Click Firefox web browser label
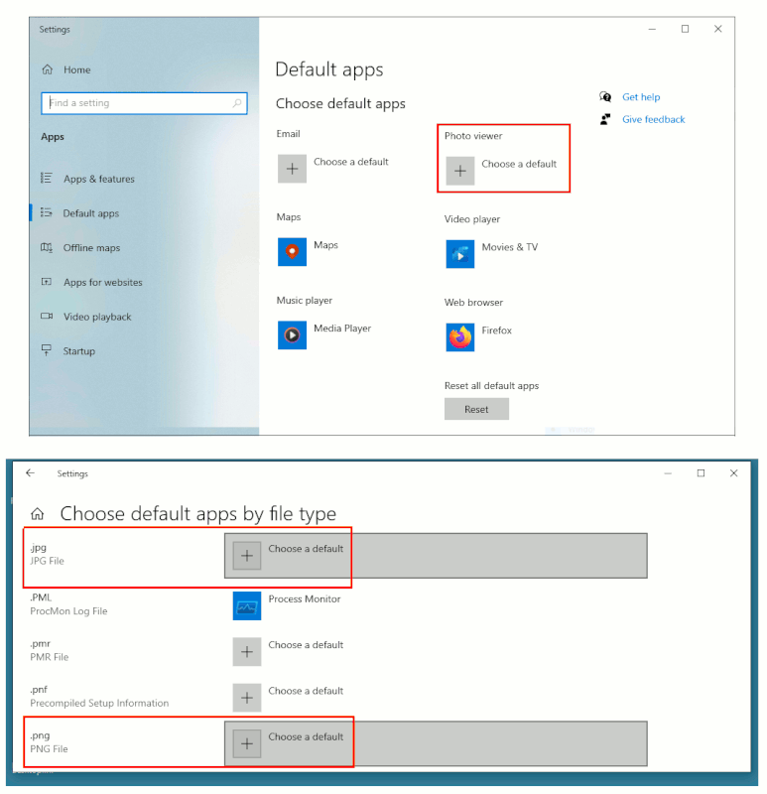The image size is (767, 794). coord(497,331)
